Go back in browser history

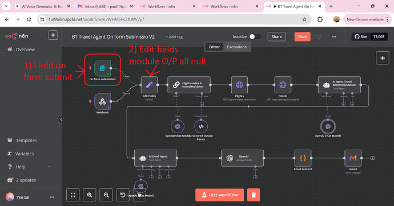click(x=7, y=19)
